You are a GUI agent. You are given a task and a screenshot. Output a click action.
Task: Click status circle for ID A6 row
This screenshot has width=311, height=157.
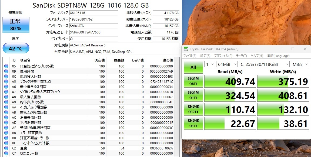pos(6,87)
